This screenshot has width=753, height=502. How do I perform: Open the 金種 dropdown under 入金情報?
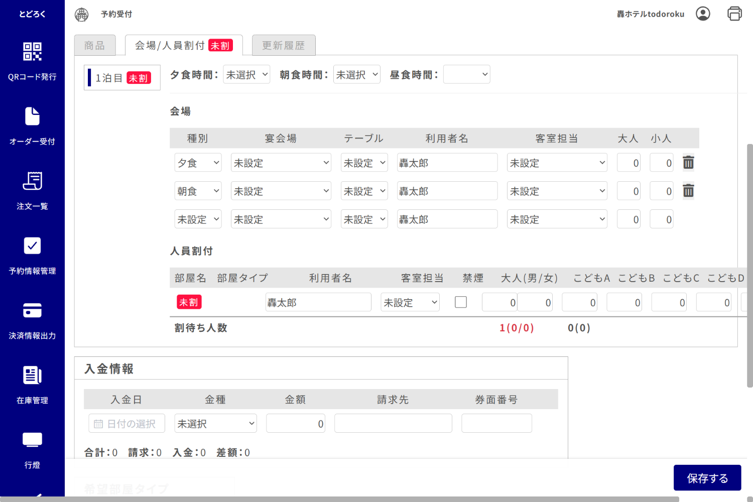pos(215,423)
